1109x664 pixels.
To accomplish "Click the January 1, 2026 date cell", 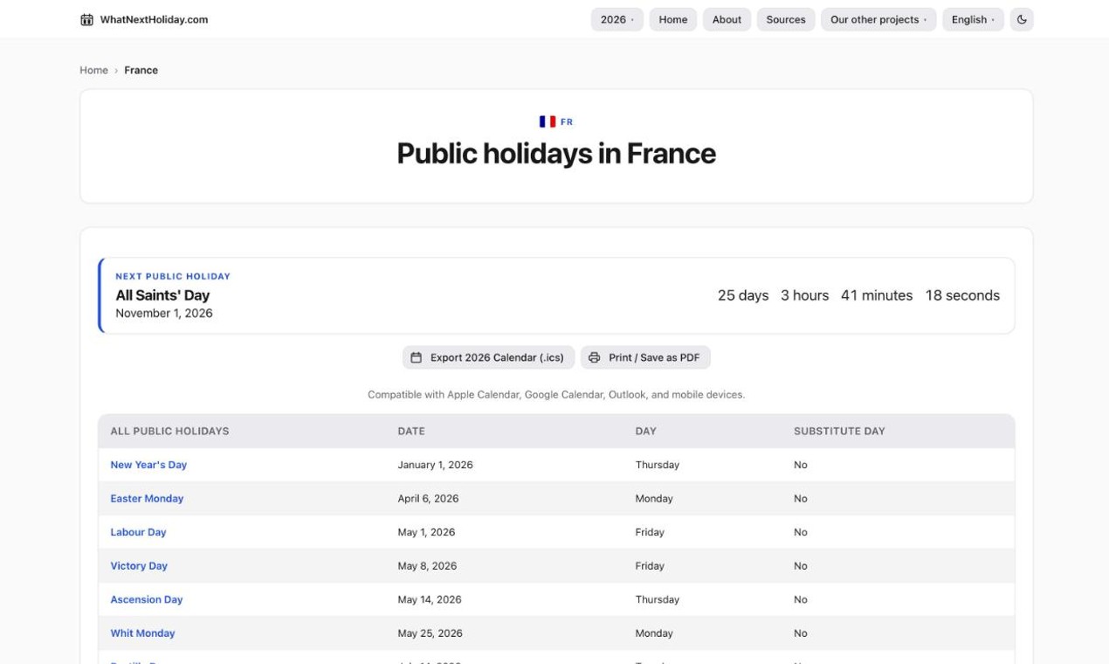I will 435,465.
